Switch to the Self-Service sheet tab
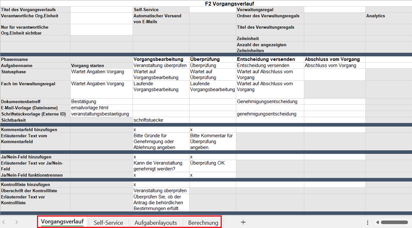Viewport: 412px width, 228px height. pyautogui.click(x=108, y=223)
